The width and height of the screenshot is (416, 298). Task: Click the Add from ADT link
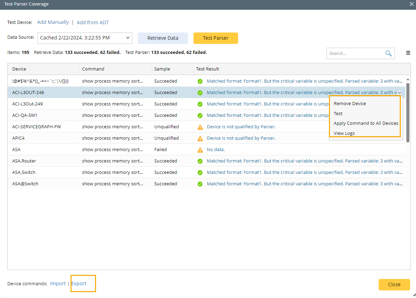(93, 22)
